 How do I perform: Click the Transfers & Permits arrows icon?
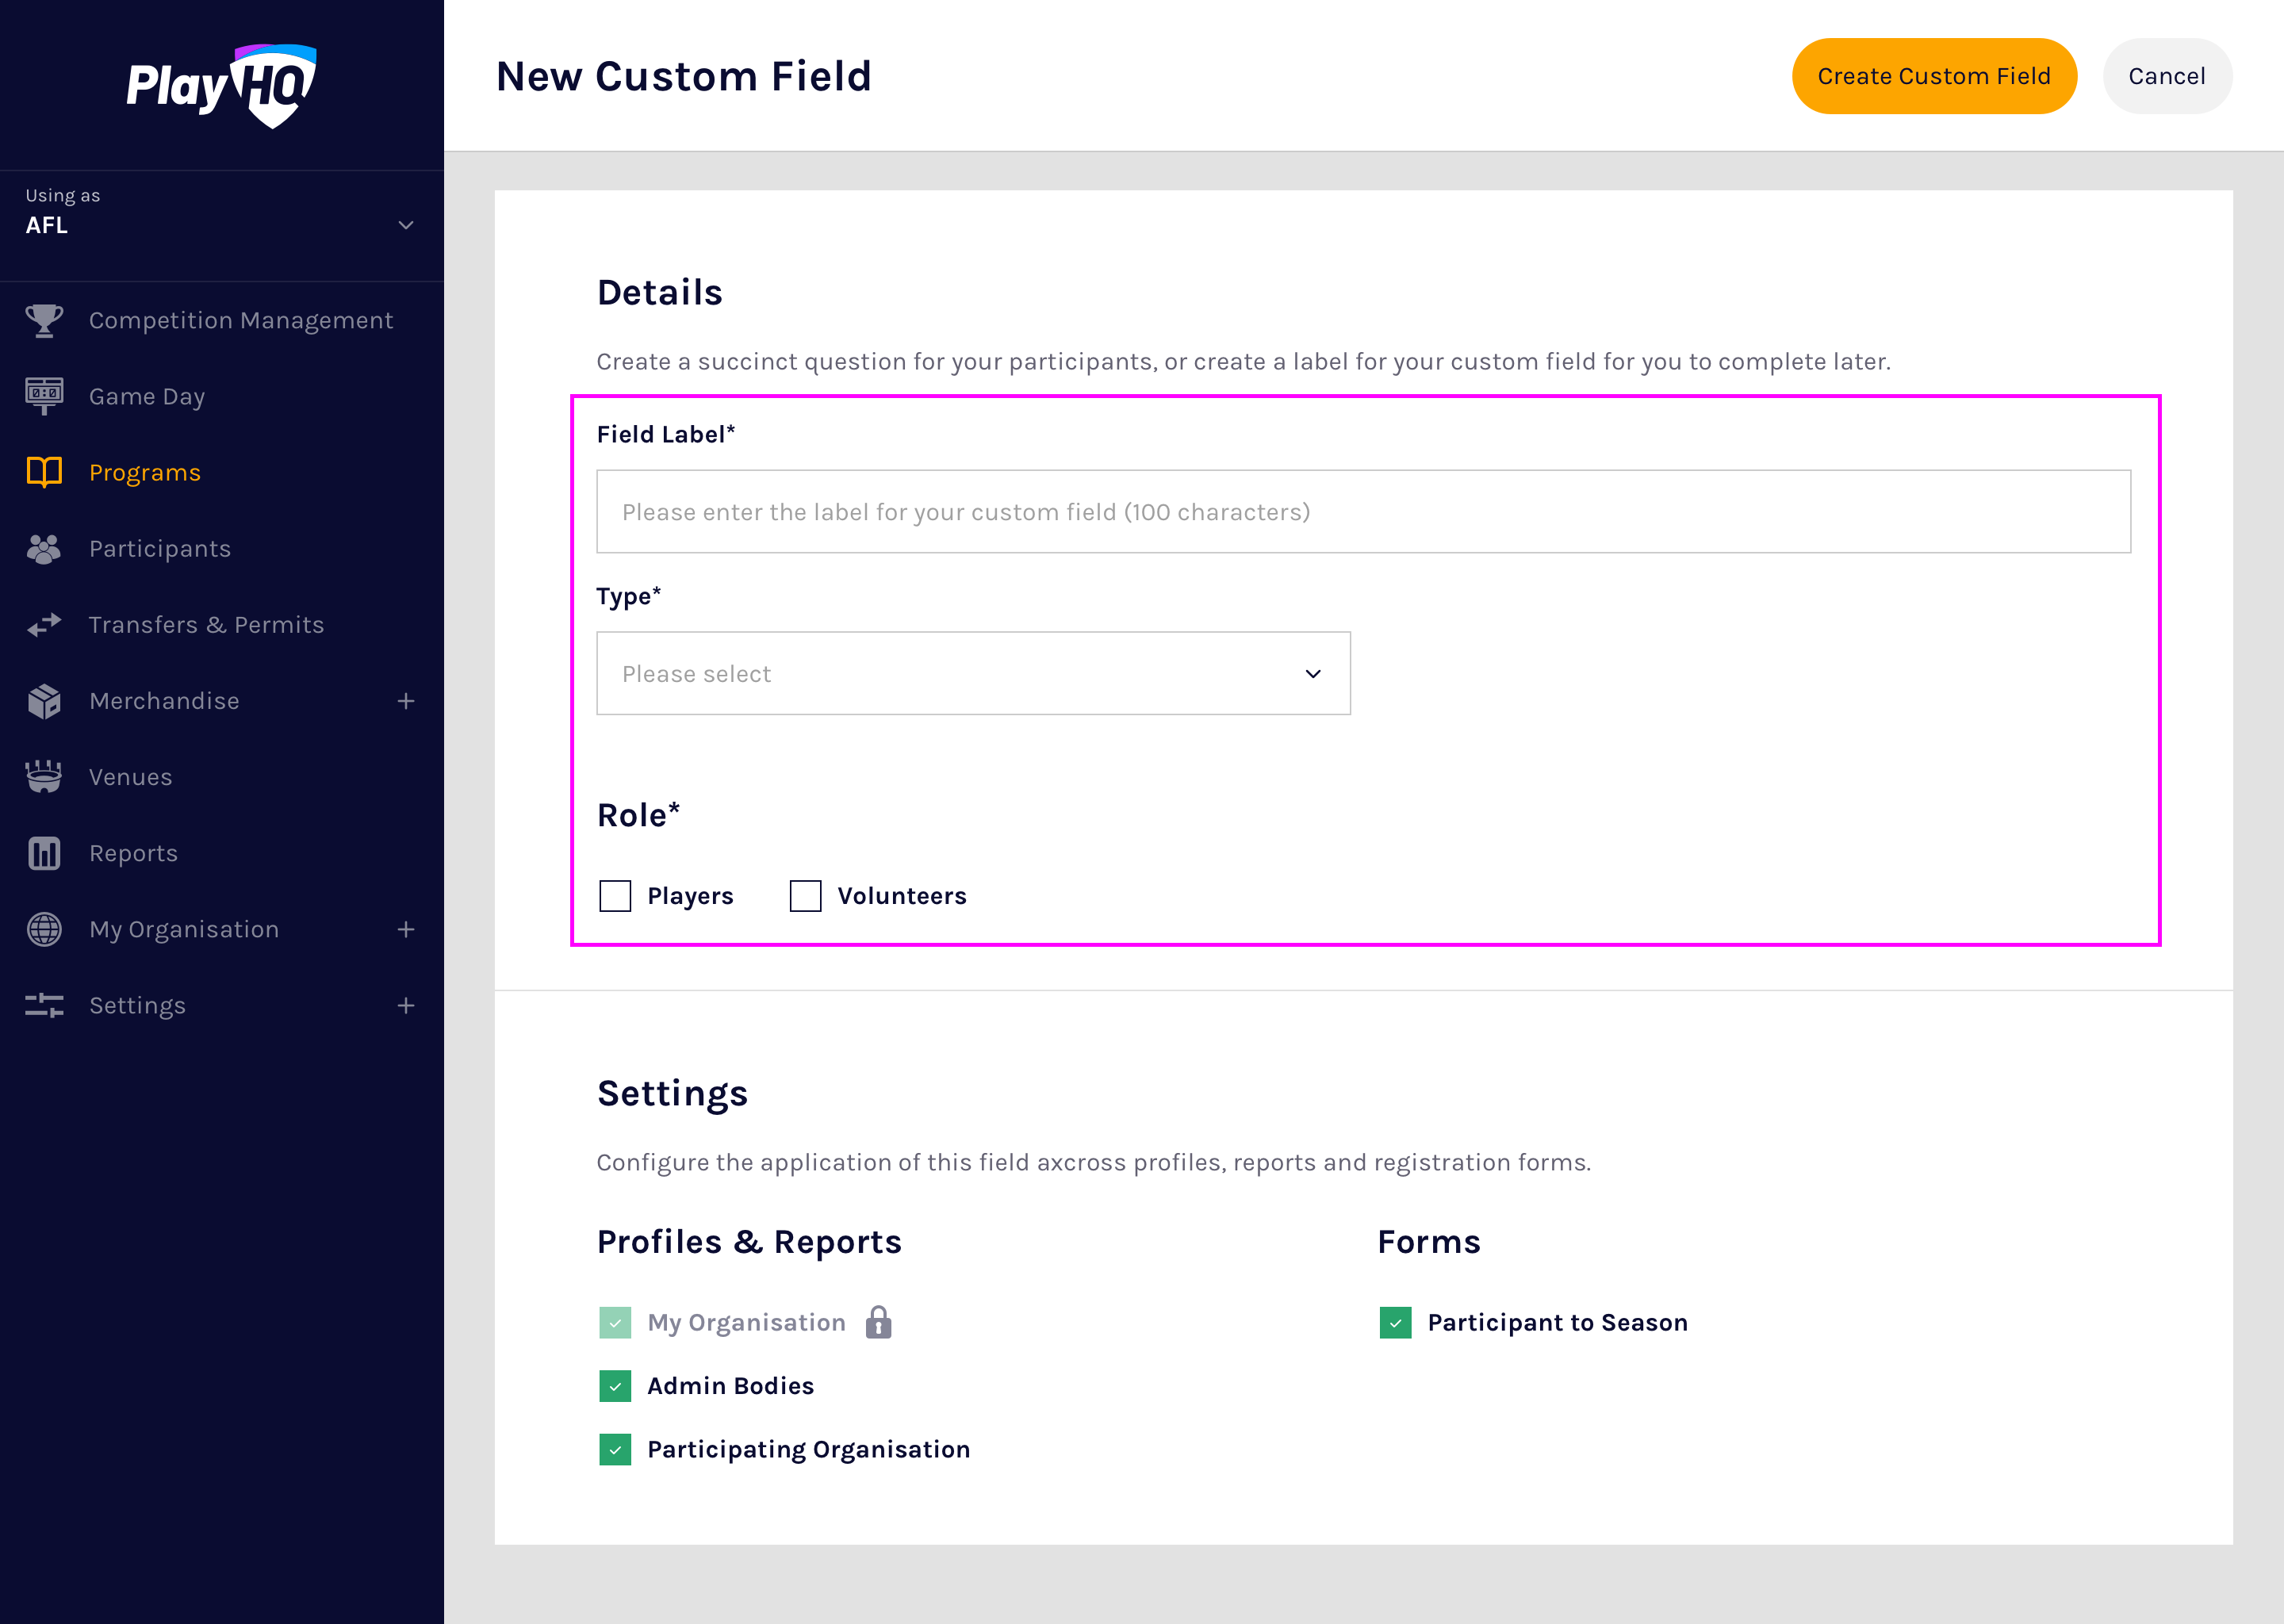(44, 625)
